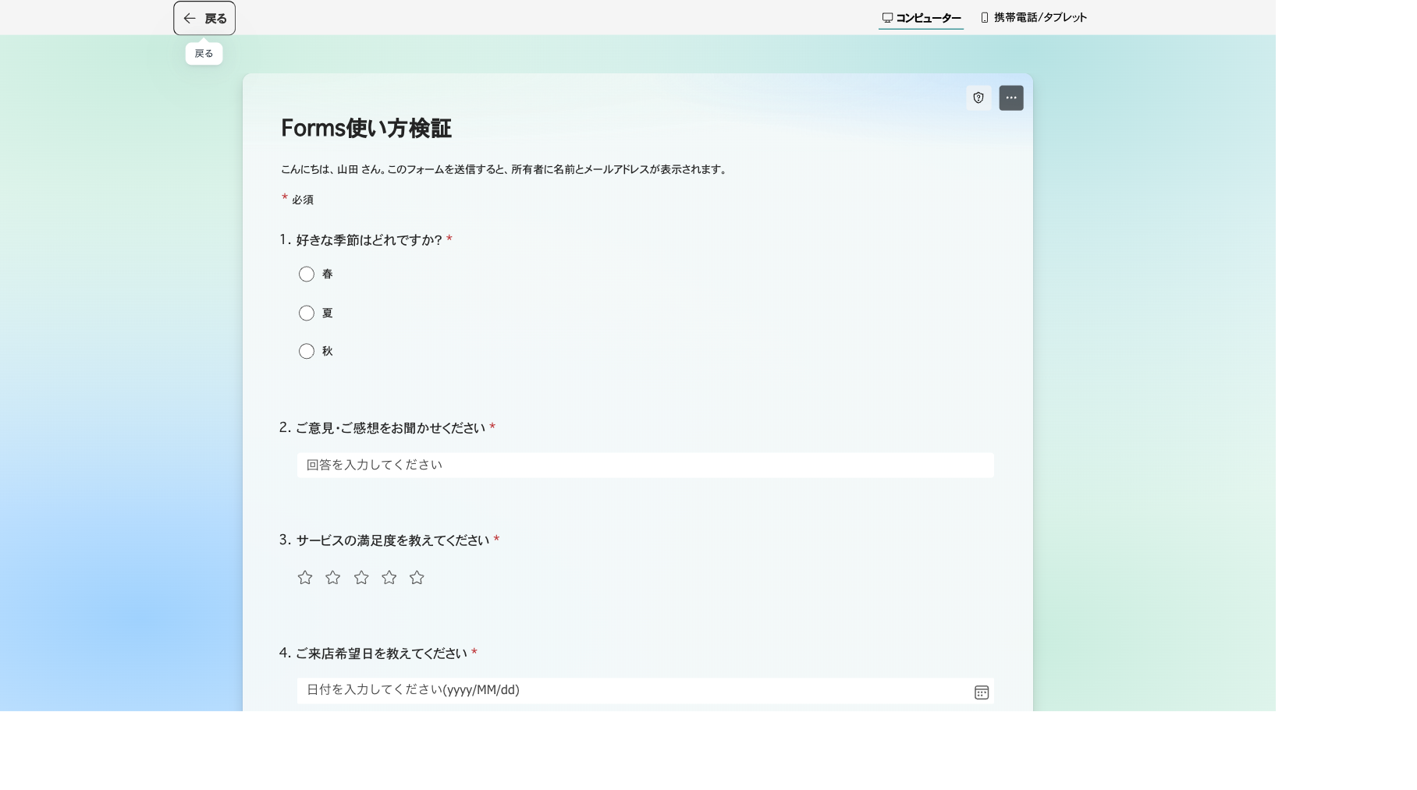This screenshot has width=1417, height=790.
Task: Click question text サービスの満足度を教えてください
Action: click(x=392, y=540)
